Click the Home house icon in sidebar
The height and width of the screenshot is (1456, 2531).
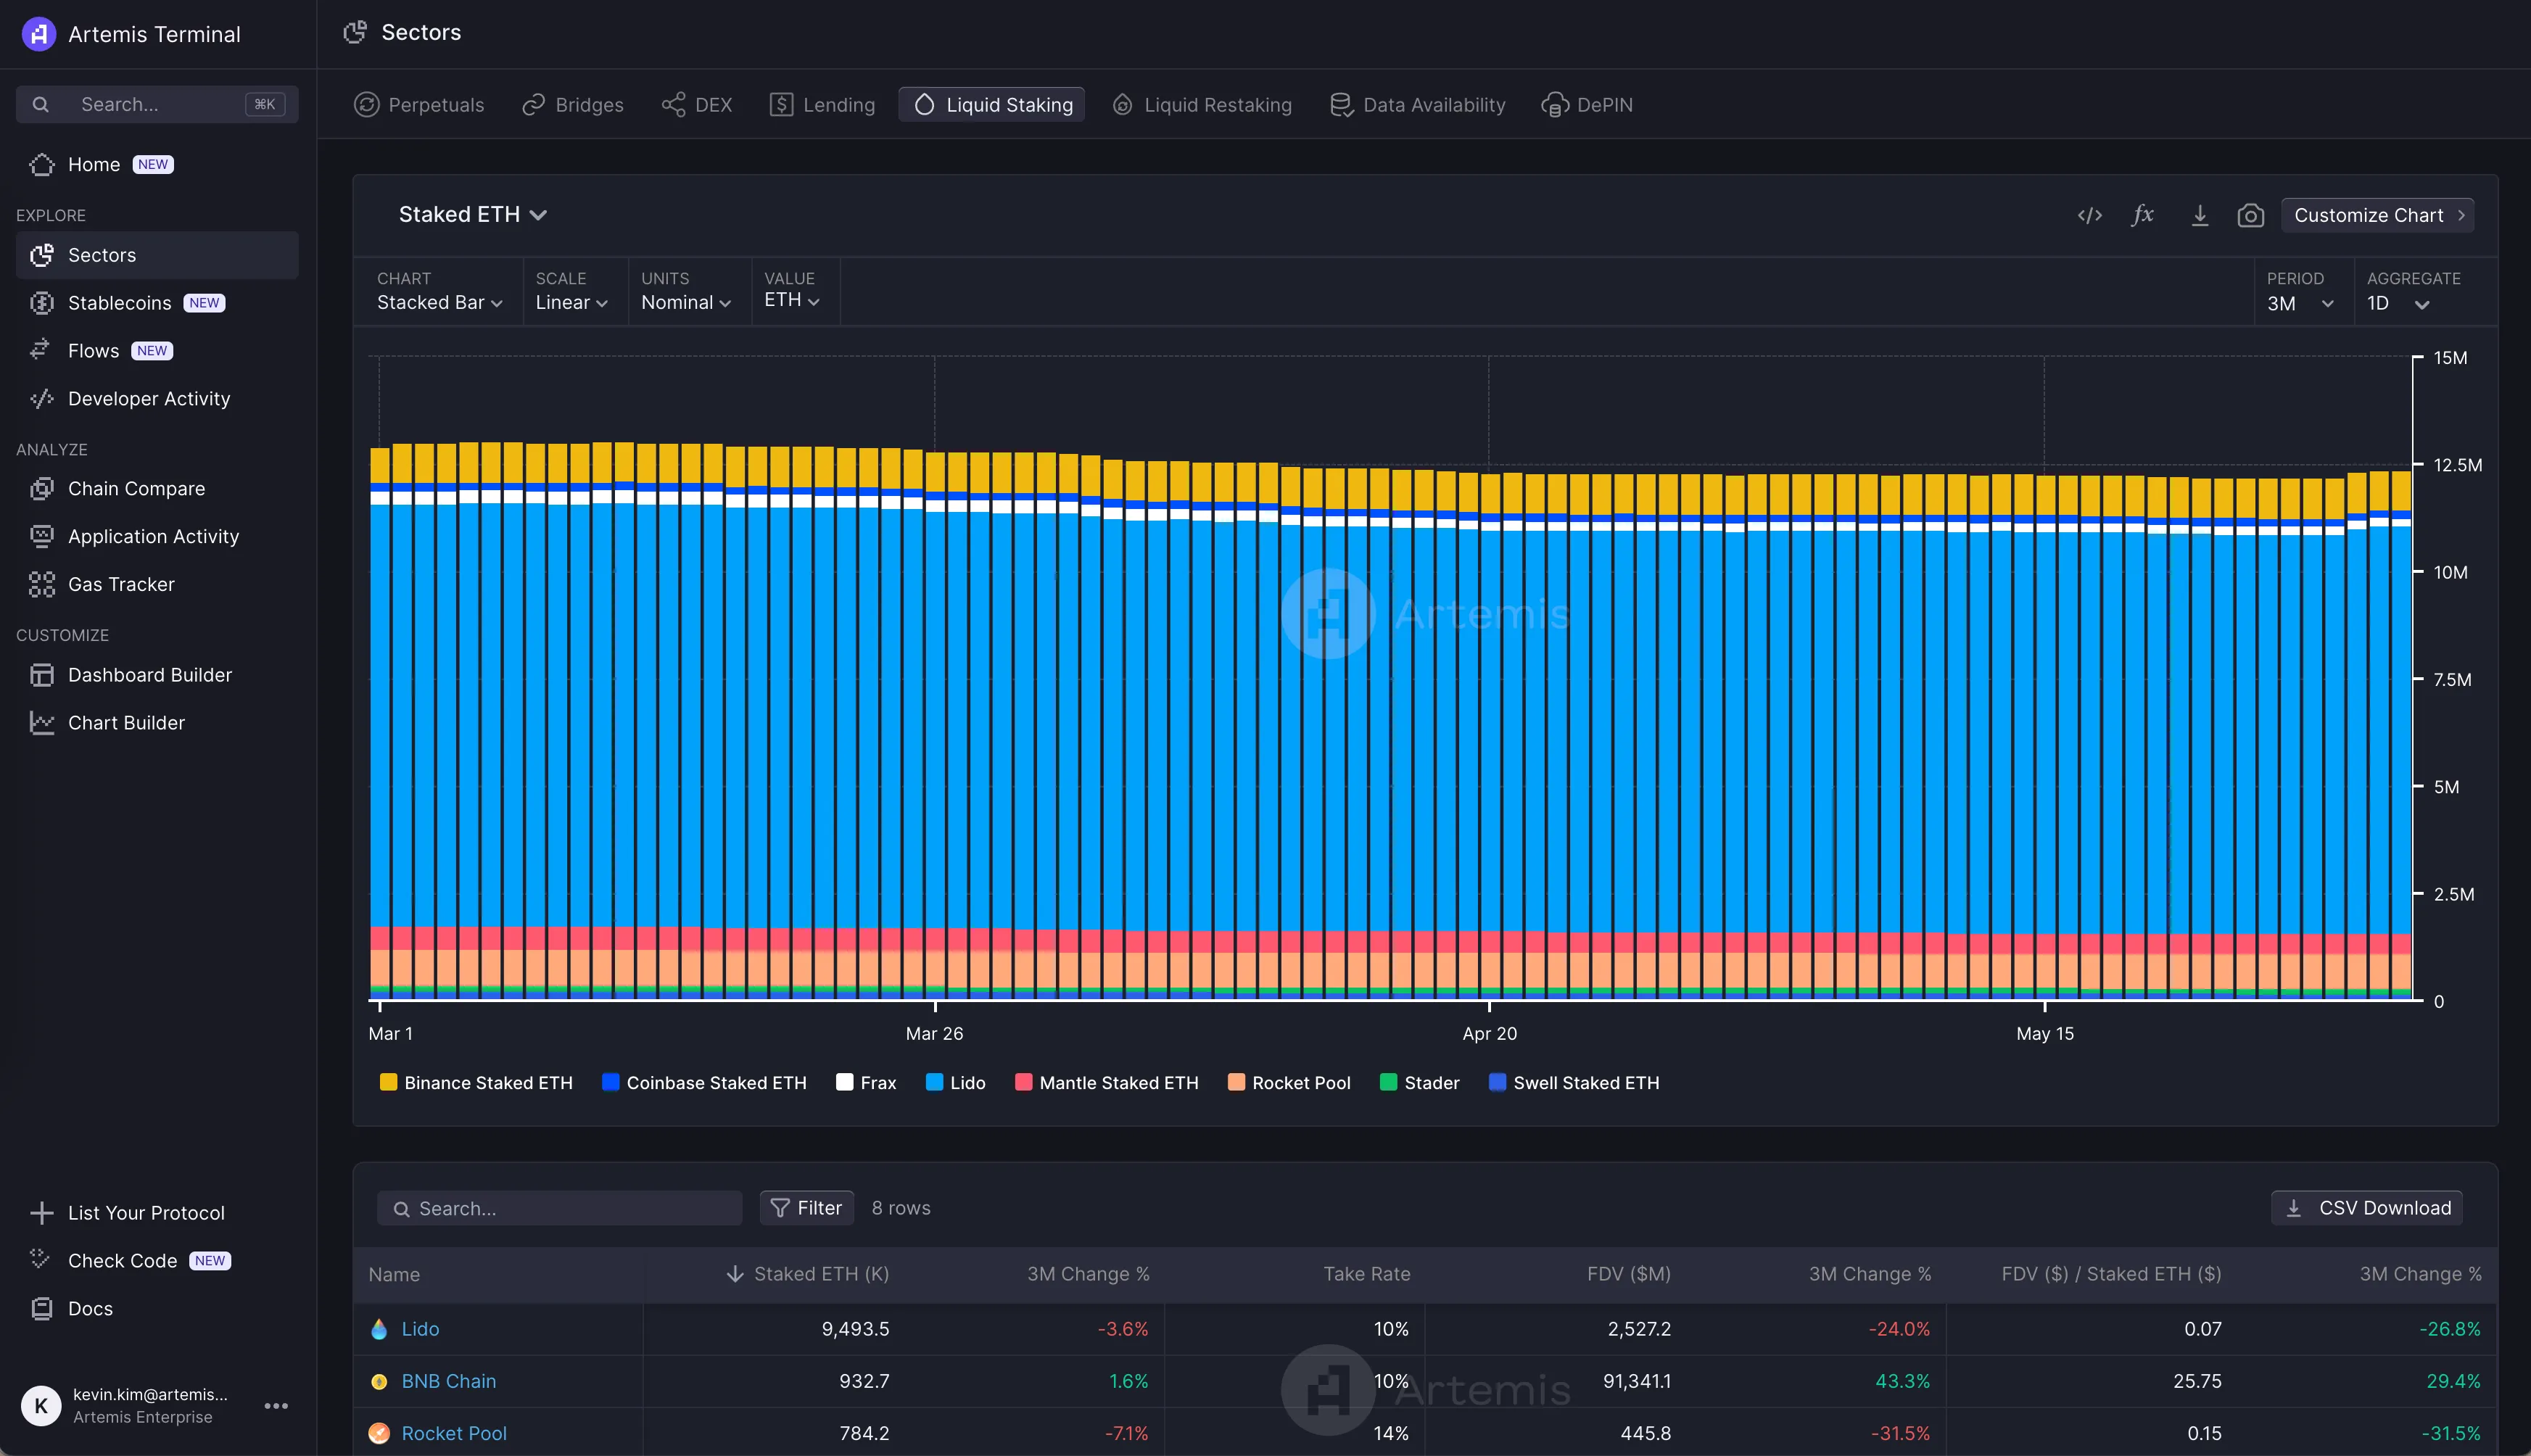pos(42,164)
